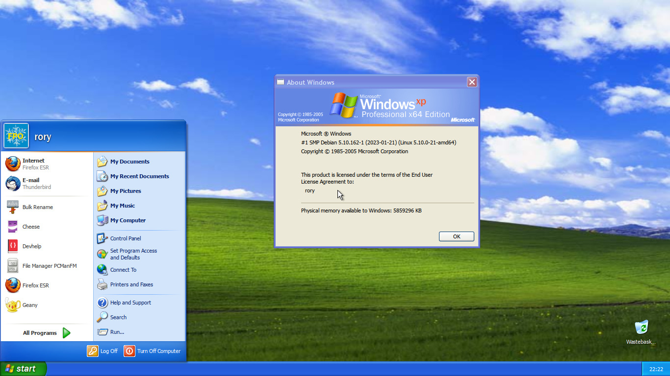The image size is (670, 376).
Task: Click the Wastebasket label on desktop
Action: [641, 342]
